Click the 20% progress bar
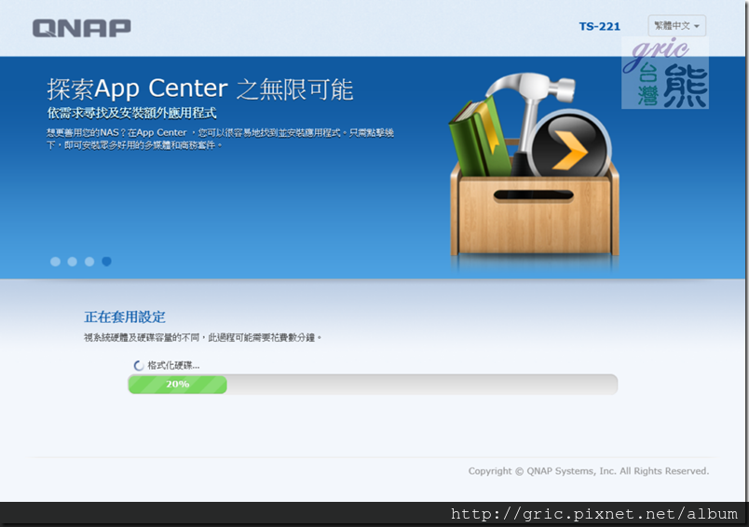 (x=373, y=385)
